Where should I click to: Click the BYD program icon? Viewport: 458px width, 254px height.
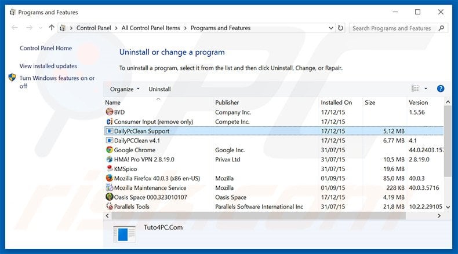pyautogui.click(x=109, y=112)
